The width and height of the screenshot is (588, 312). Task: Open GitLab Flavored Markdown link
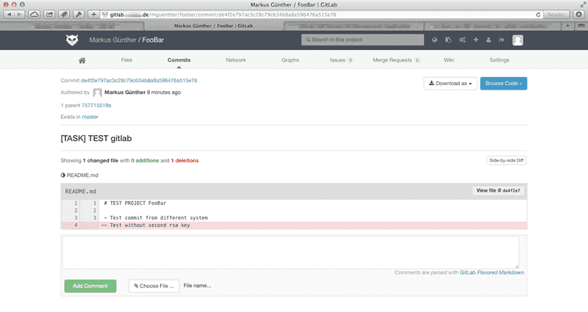(x=492, y=272)
